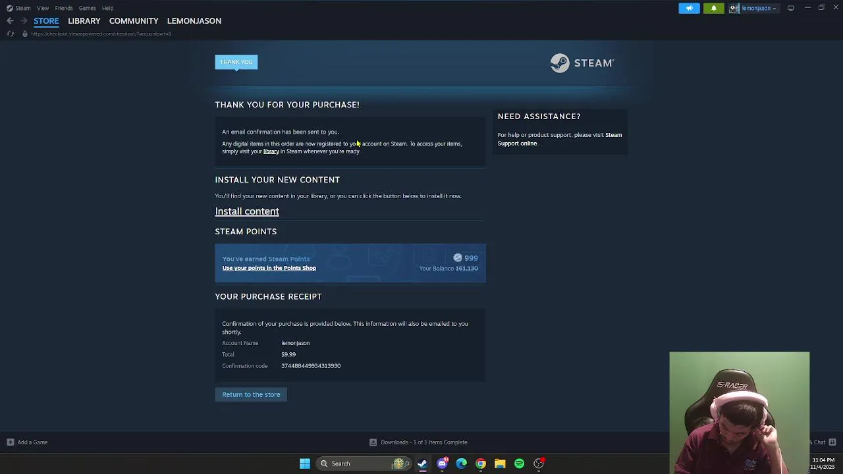
Task: Open Downloads - 1 of 1 Items Complete
Action: point(424,442)
